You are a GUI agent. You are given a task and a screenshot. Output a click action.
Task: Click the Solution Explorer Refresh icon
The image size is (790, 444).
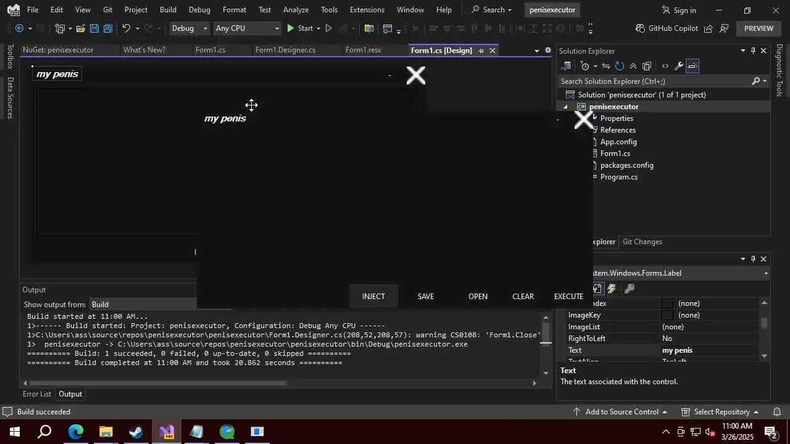pos(619,66)
